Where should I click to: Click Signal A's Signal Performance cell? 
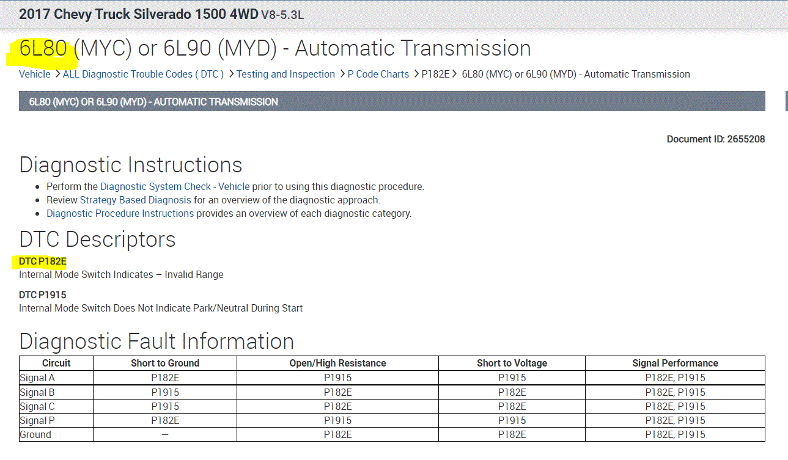[x=675, y=378]
